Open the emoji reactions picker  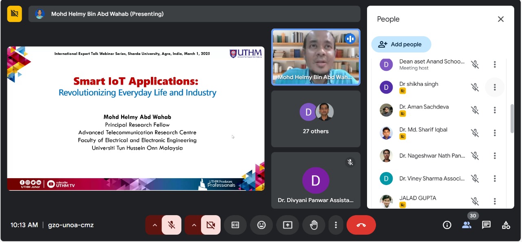[x=261, y=225]
